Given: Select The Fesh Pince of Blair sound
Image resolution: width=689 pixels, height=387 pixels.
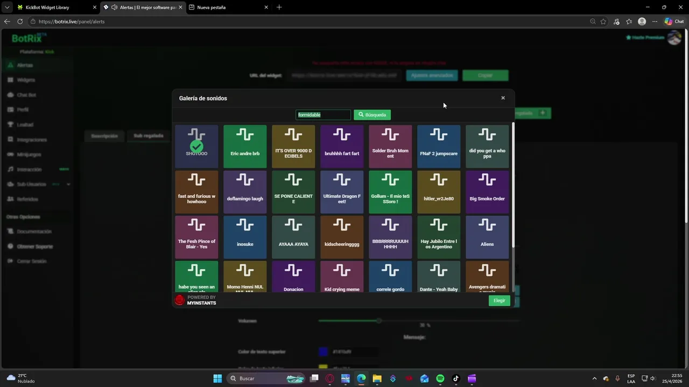Looking at the screenshot, I should tap(196, 237).
